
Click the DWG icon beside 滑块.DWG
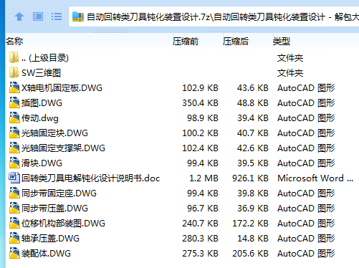click(14, 163)
